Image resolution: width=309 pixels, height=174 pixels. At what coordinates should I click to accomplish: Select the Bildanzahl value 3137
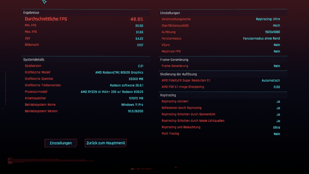tap(140, 45)
